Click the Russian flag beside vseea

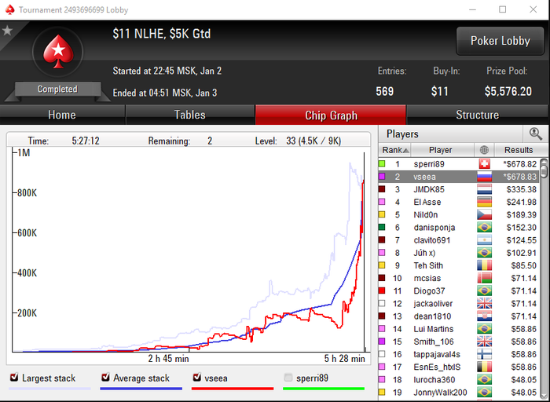pos(484,177)
